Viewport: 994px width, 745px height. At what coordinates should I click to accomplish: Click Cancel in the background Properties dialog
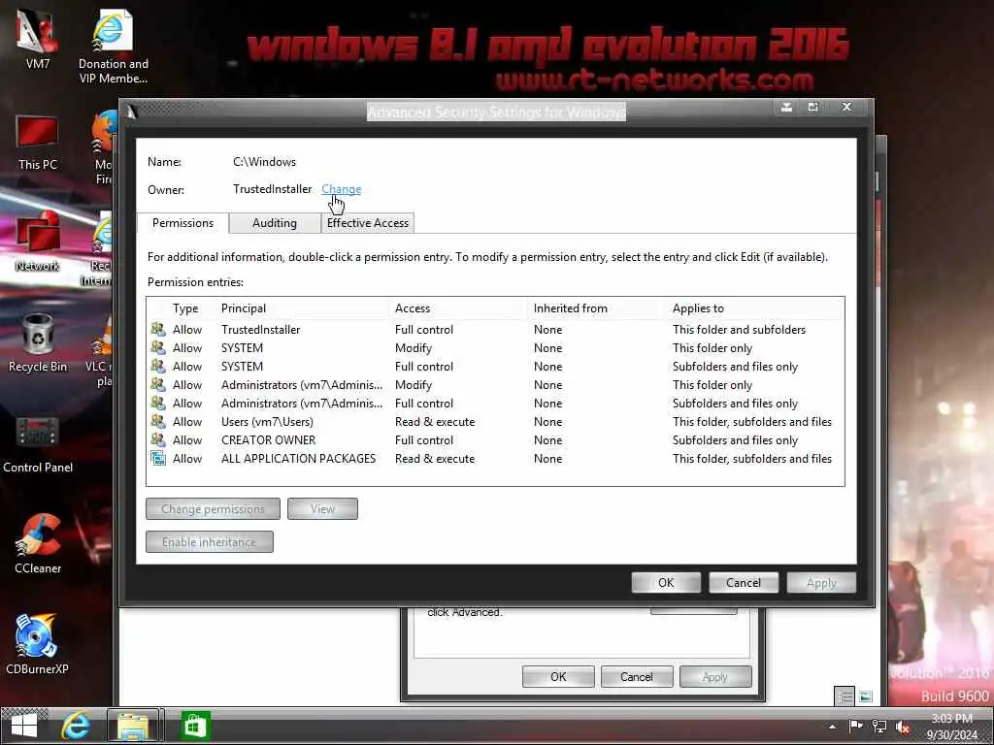point(637,676)
